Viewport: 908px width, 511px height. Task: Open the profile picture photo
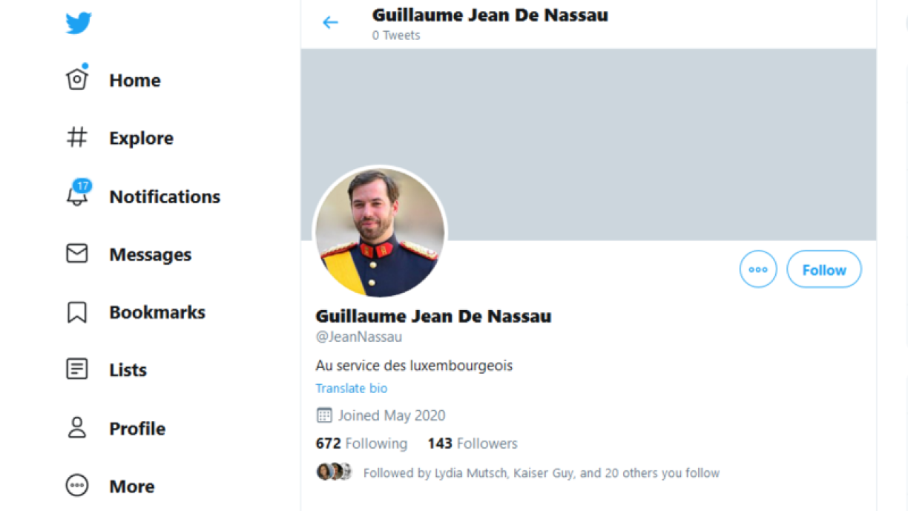pos(380,232)
